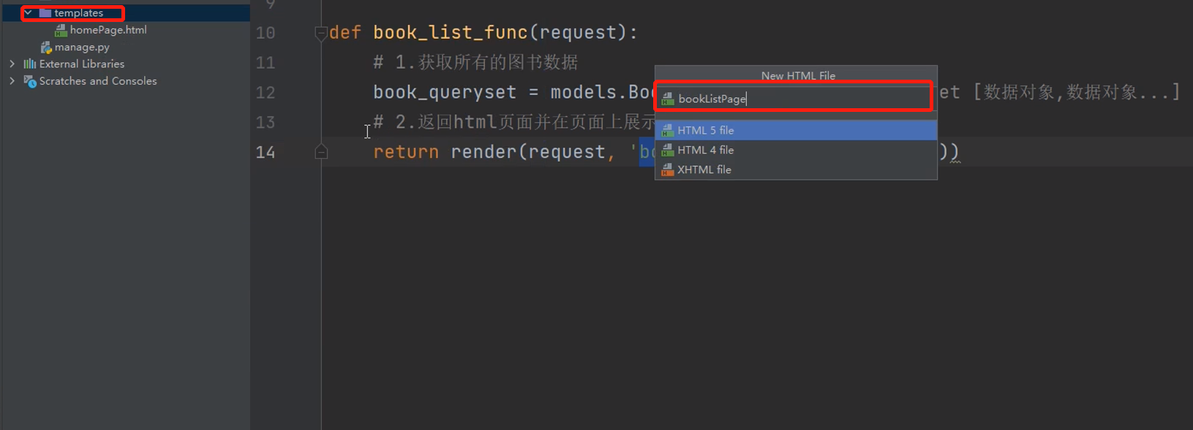Choose the HTML 4 file template
This screenshot has height=430, width=1193.
pyautogui.click(x=706, y=150)
